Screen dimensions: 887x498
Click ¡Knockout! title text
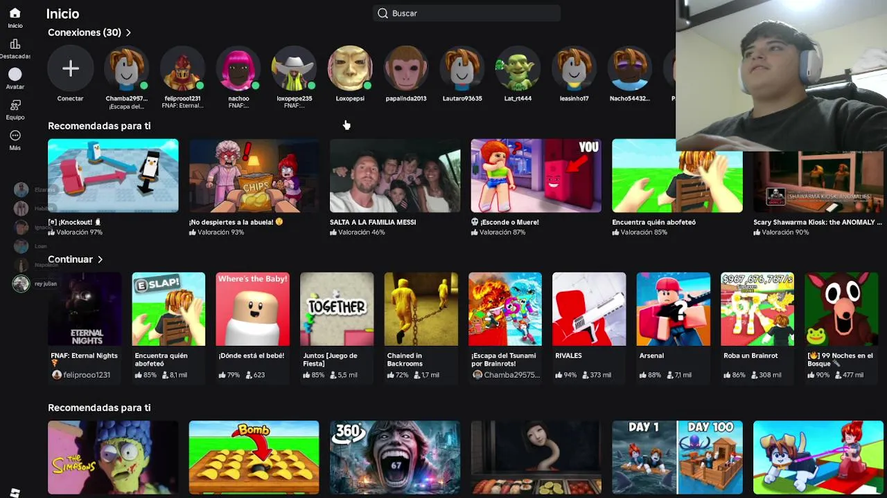click(x=75, y=222)
